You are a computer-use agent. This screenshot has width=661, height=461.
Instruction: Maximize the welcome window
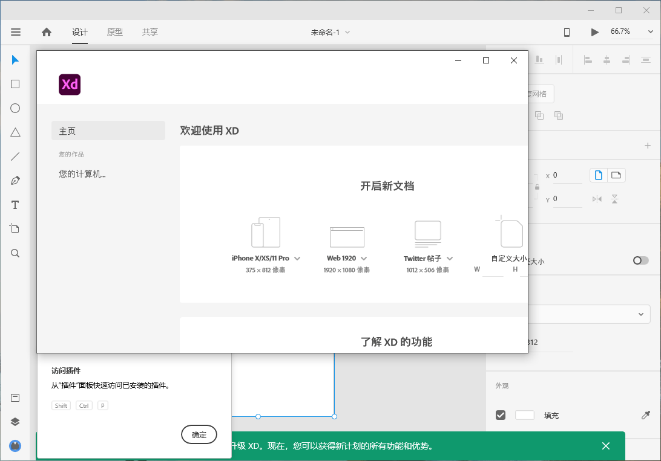coord(486,60)
